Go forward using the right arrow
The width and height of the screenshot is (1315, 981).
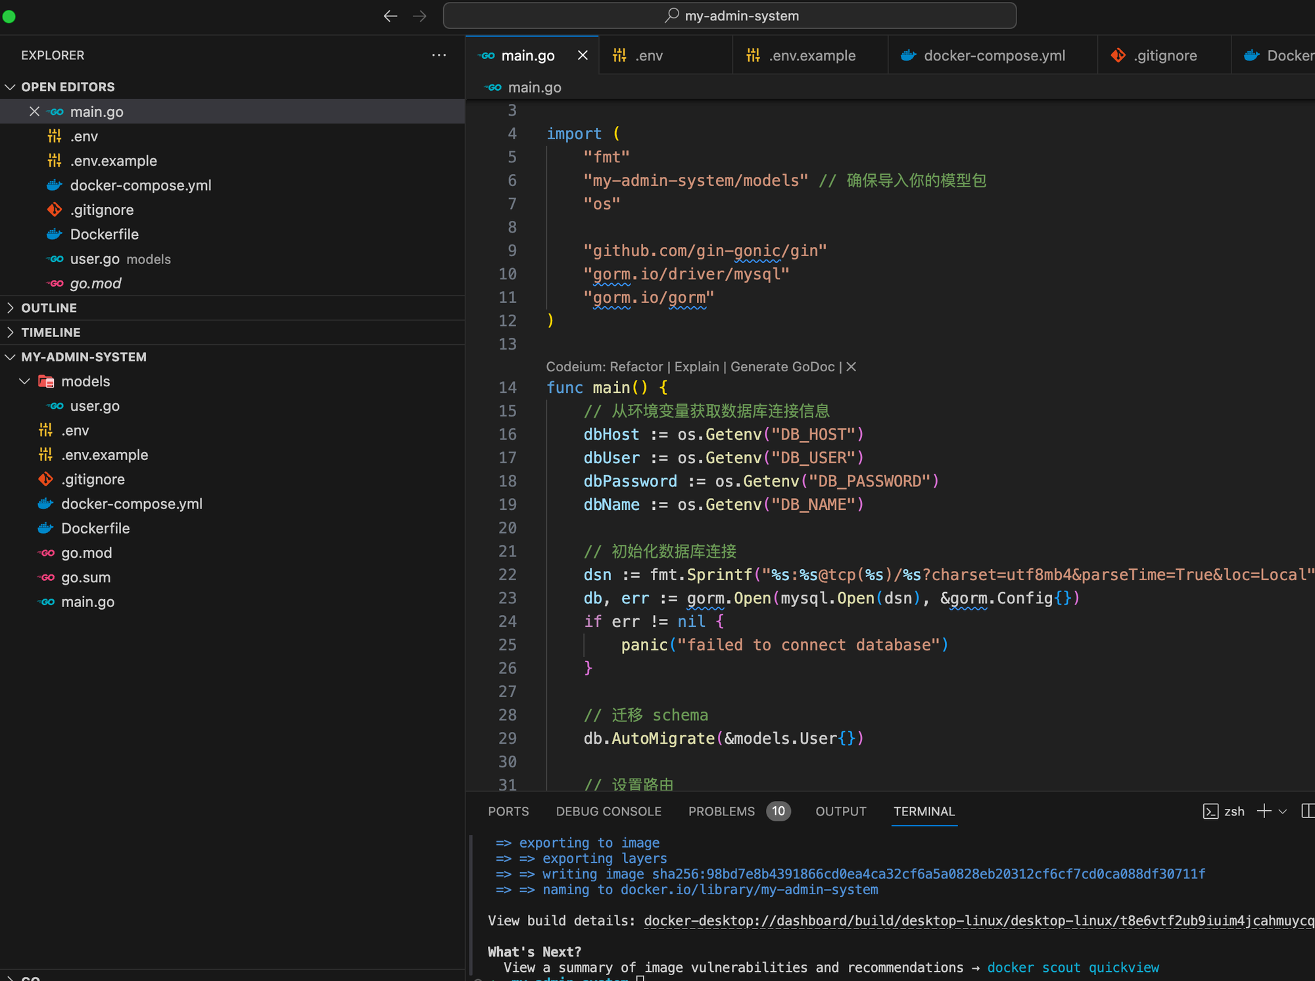(419, 16)
